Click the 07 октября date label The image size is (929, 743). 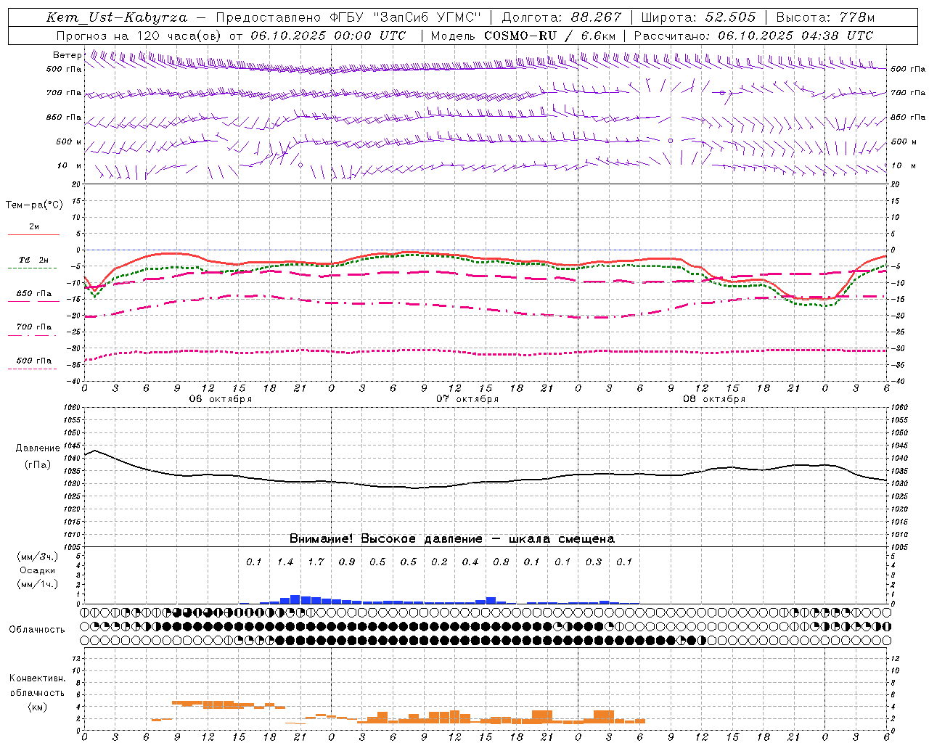tap(467, 399)
